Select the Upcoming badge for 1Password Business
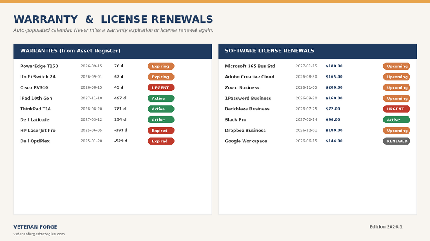Screen dimensions: 430x241 click(x=397, y=98)
